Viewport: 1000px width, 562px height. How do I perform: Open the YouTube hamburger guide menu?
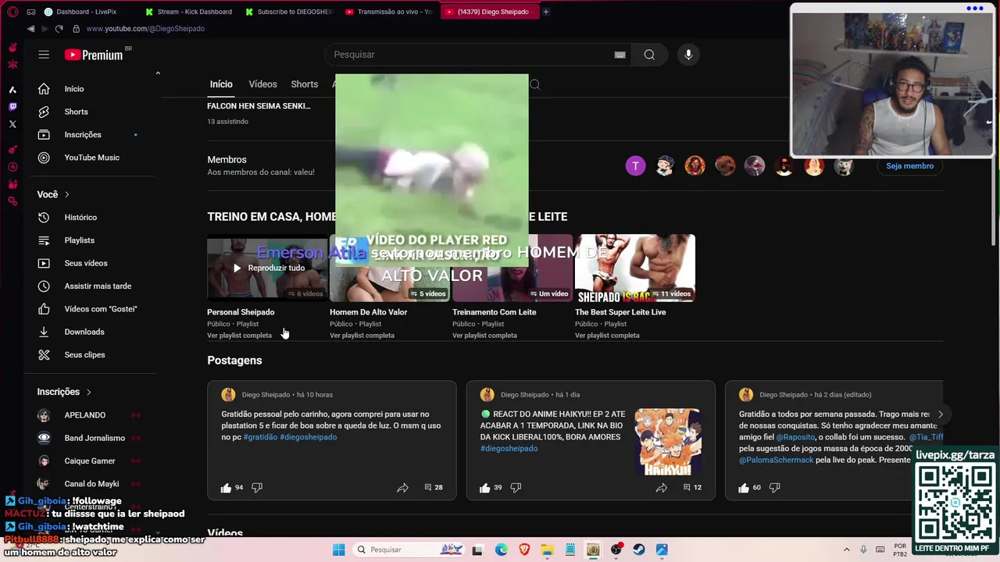(x=44, y=55)
